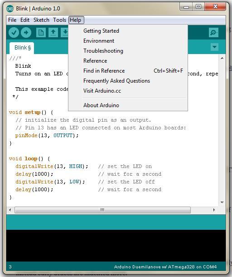Click the first delay(1000) line
The width and height of the screenshot is (232, 277).
click(34, 174)
